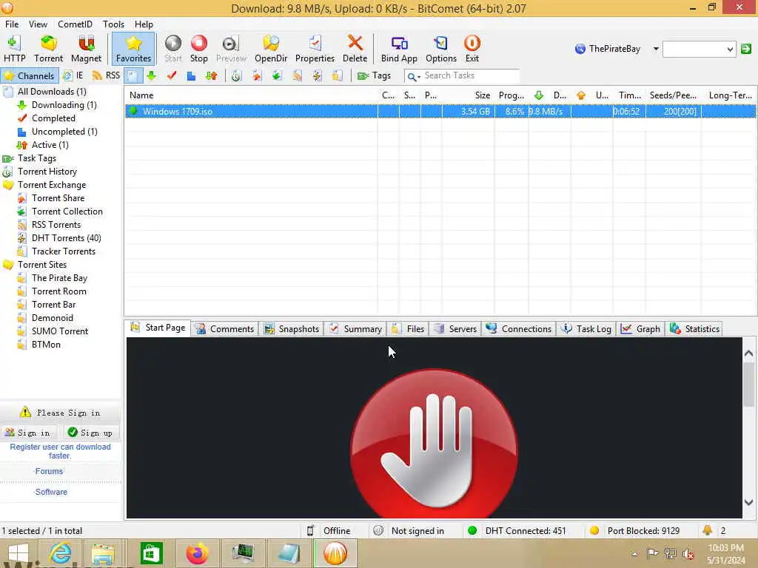758x568 pixels.
Task: Toggle the Favorites panel button
Action: pyautogui.click(x=133, y=49)
